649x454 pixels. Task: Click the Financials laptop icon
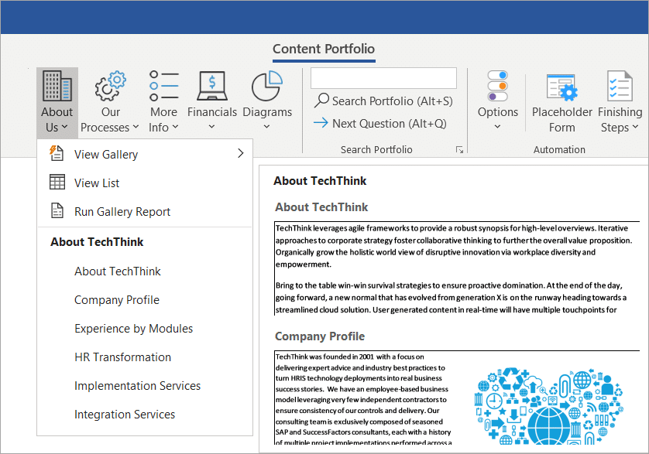[212, 86]
